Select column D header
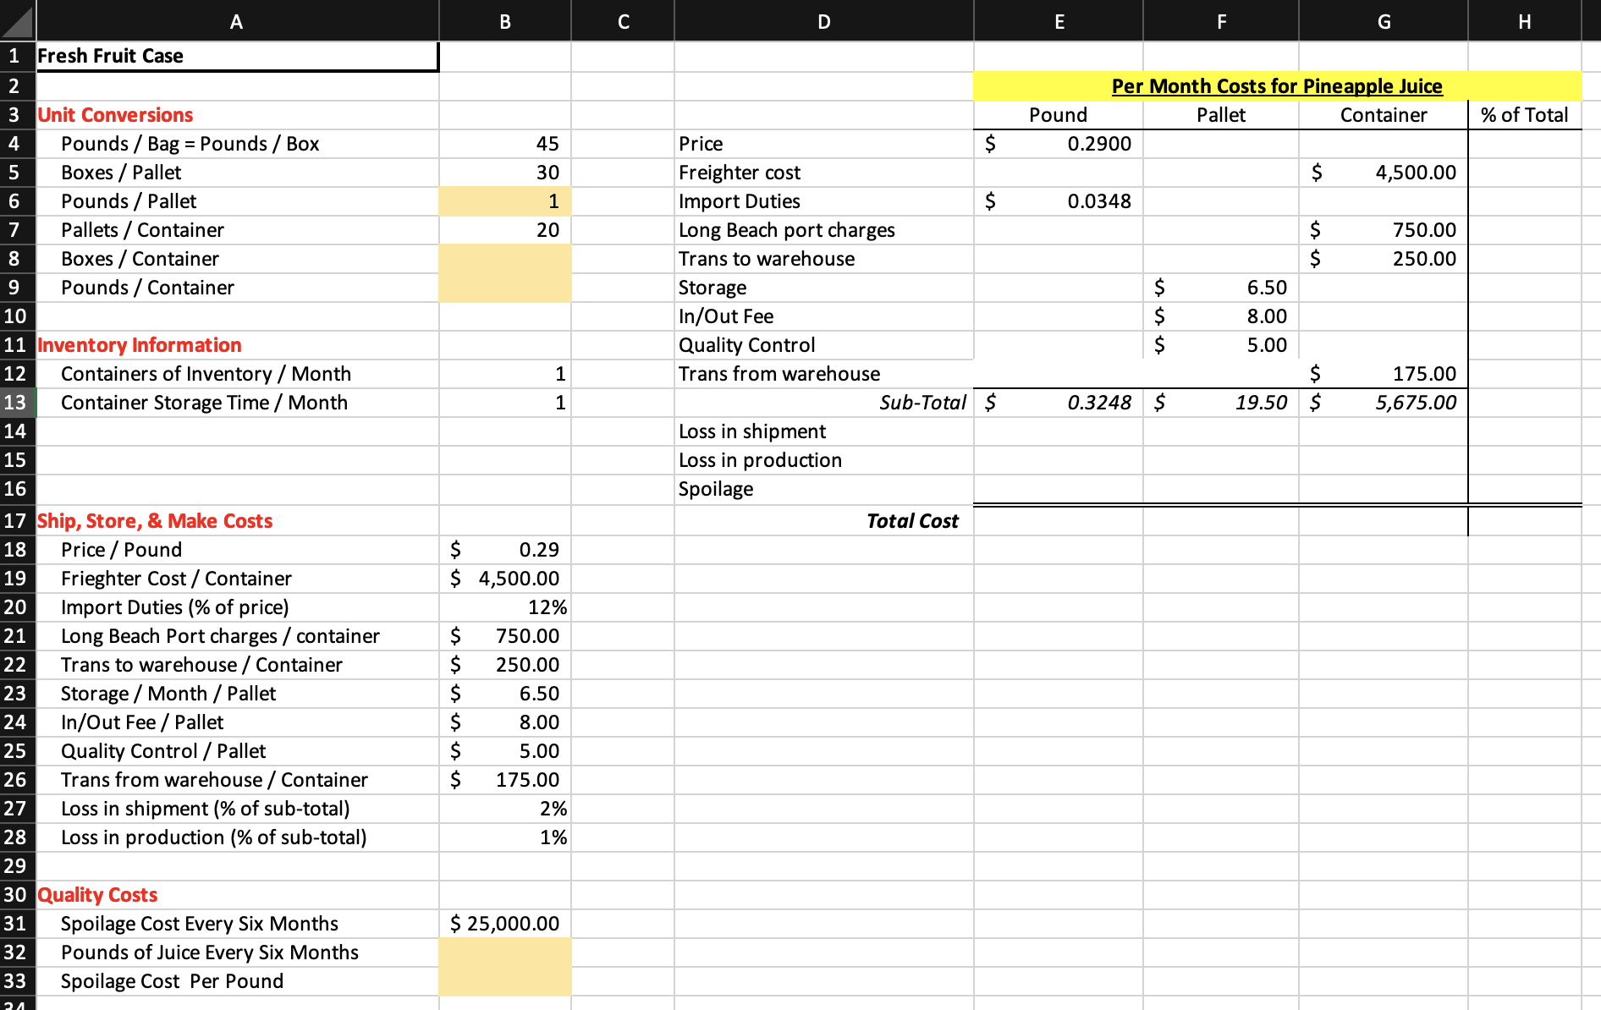Viewport: 1601px width, 1010px height. 824,21
